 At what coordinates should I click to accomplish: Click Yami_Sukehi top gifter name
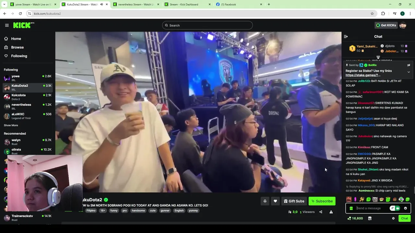point(367,46)
